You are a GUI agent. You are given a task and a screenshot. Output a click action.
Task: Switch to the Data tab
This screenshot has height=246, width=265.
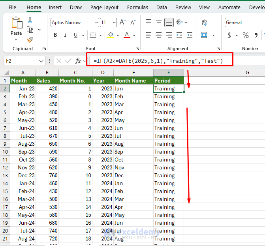coord(162,8)
